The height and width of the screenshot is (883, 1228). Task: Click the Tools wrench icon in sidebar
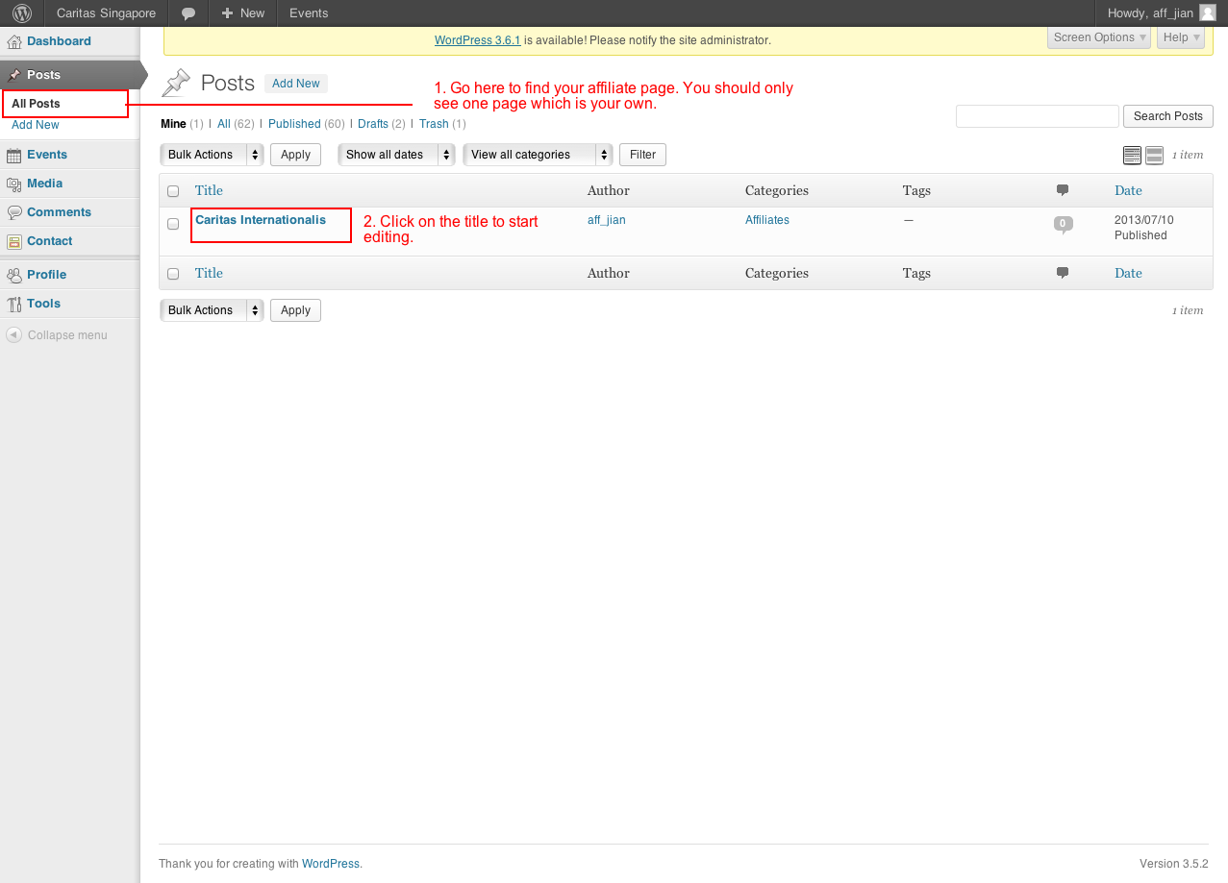(14, 304)
